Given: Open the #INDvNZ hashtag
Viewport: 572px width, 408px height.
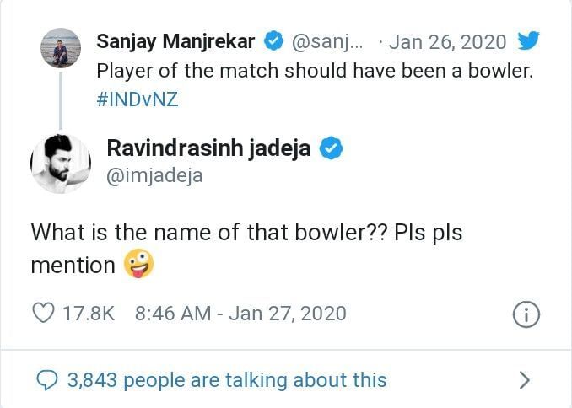Looking at the screenshot, I should pos(138,99).
